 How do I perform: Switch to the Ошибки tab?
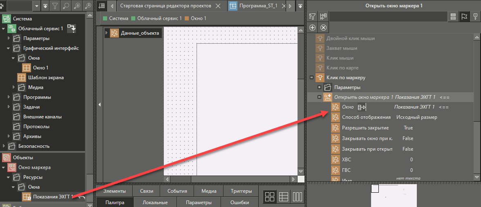coord(239,203)
